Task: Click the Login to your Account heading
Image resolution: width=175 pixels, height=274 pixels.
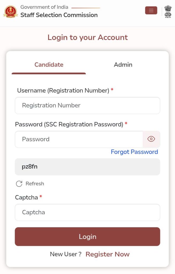Action: 88,37
